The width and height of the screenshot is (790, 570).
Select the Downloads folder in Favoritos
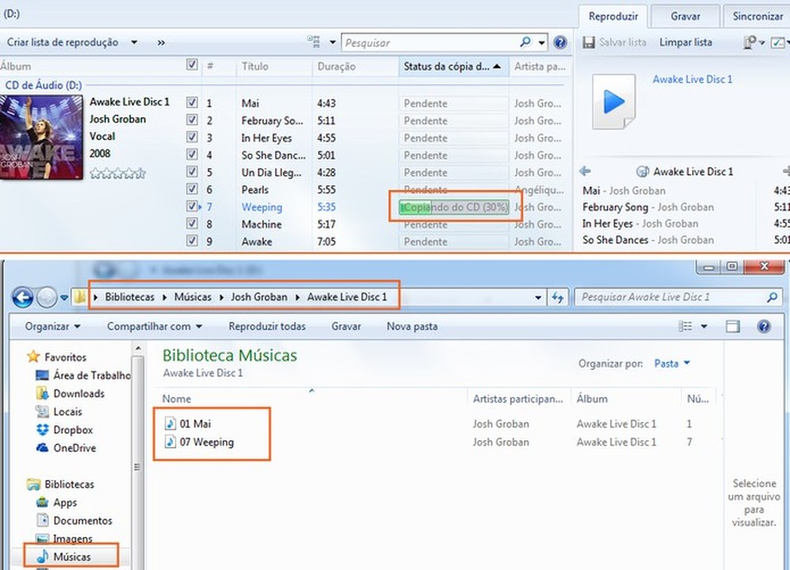[x=72, y=393]
